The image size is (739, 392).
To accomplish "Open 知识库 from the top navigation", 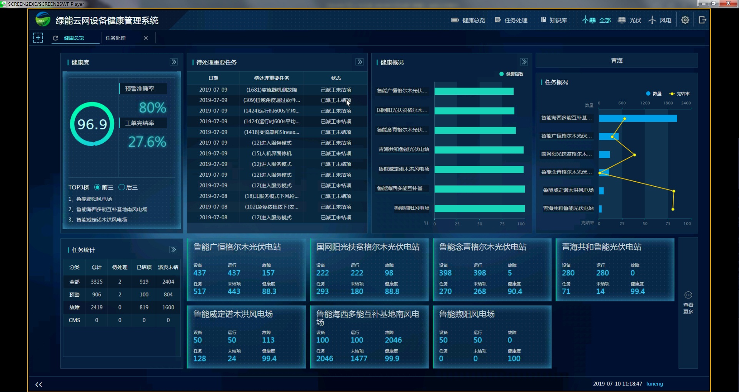I will 554,20.
